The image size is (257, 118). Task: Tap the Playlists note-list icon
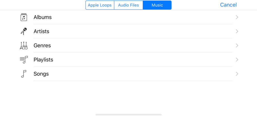tap(24, 60)
